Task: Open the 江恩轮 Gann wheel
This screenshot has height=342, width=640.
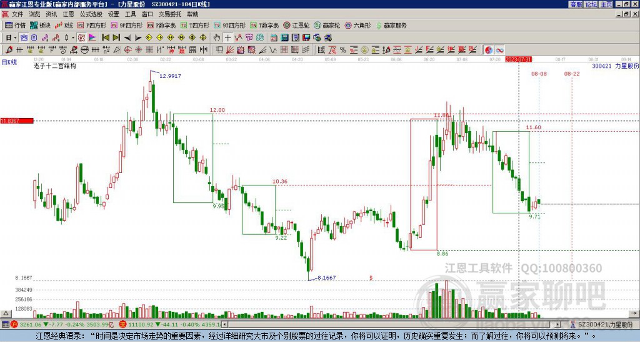Action: pyautogui.click(x=296, y=25)
